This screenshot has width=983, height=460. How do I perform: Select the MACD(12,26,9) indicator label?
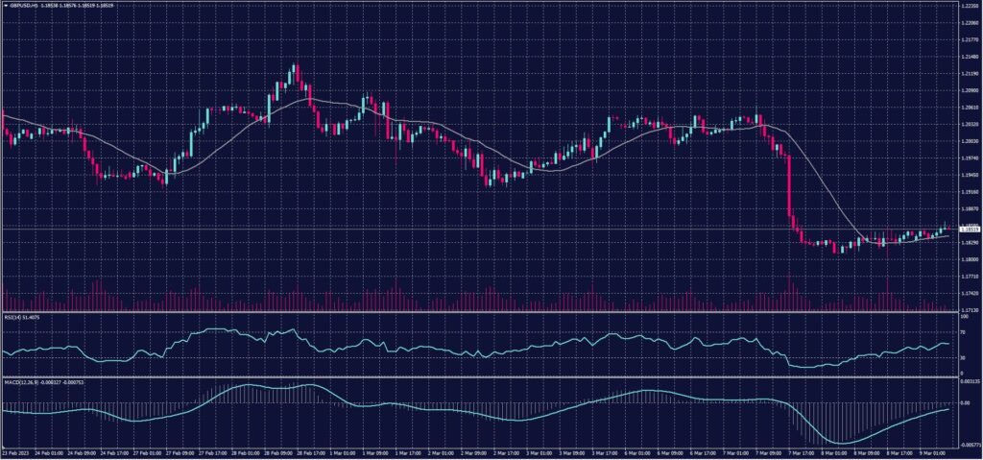coord(19,379)
